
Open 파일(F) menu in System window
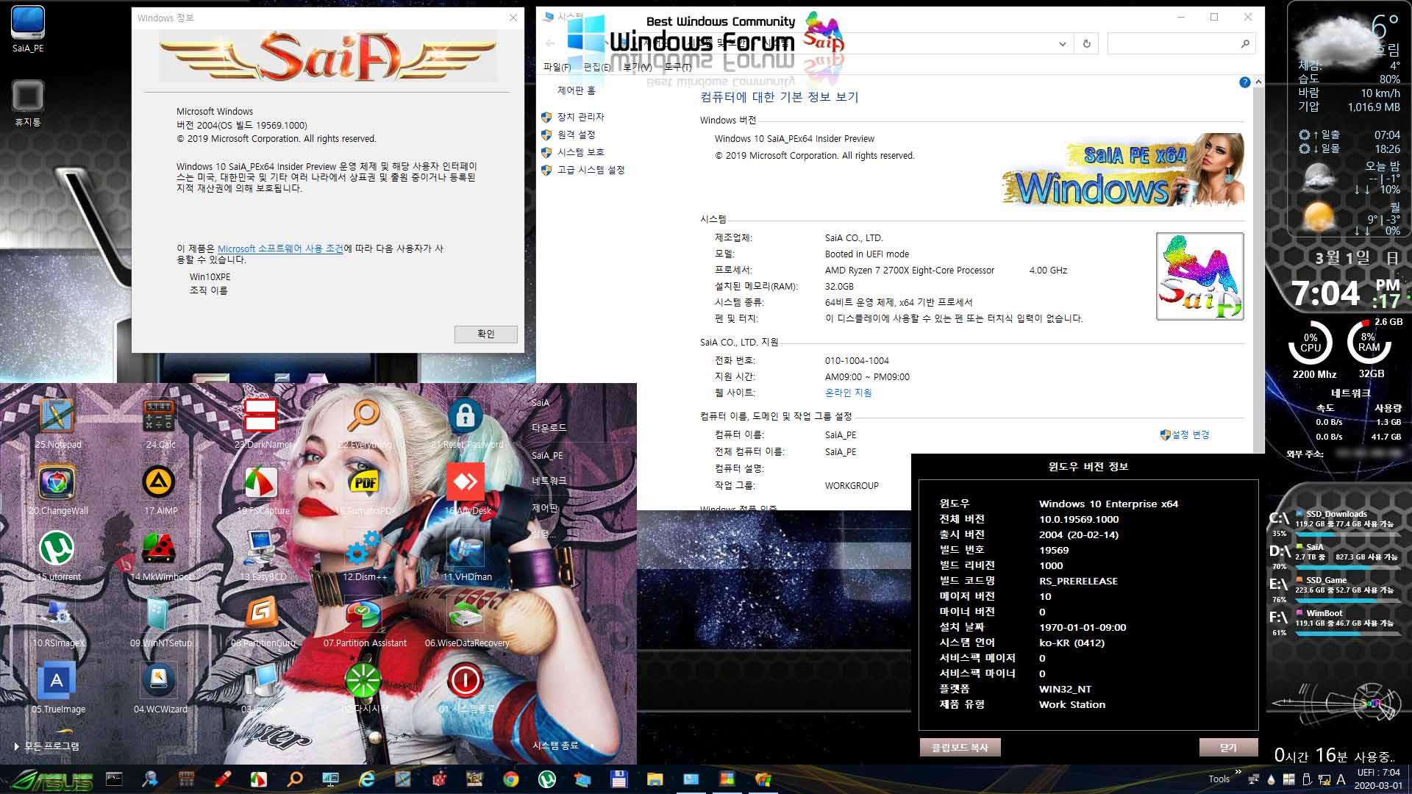click(x=557, y=67)
